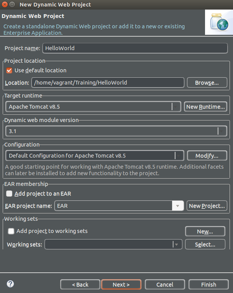Click Select... working sets button
233x293 pixels.
205,244
